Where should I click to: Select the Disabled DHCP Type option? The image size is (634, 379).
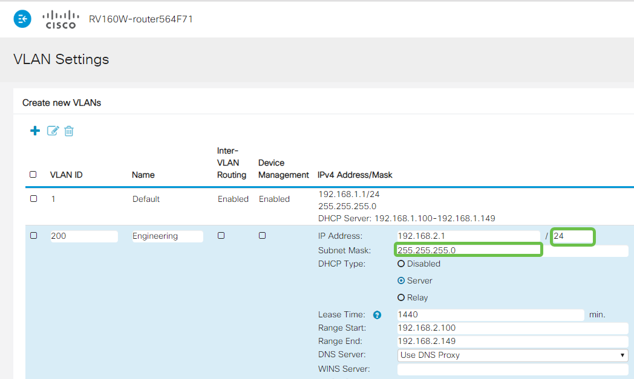coord(401,264)
